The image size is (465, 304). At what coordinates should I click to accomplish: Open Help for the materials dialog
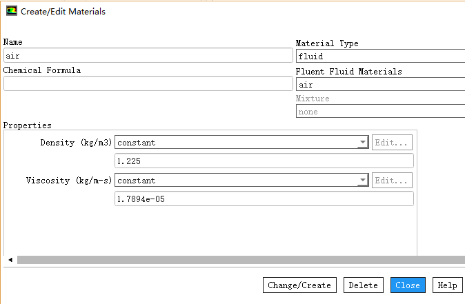click(447, 285)
